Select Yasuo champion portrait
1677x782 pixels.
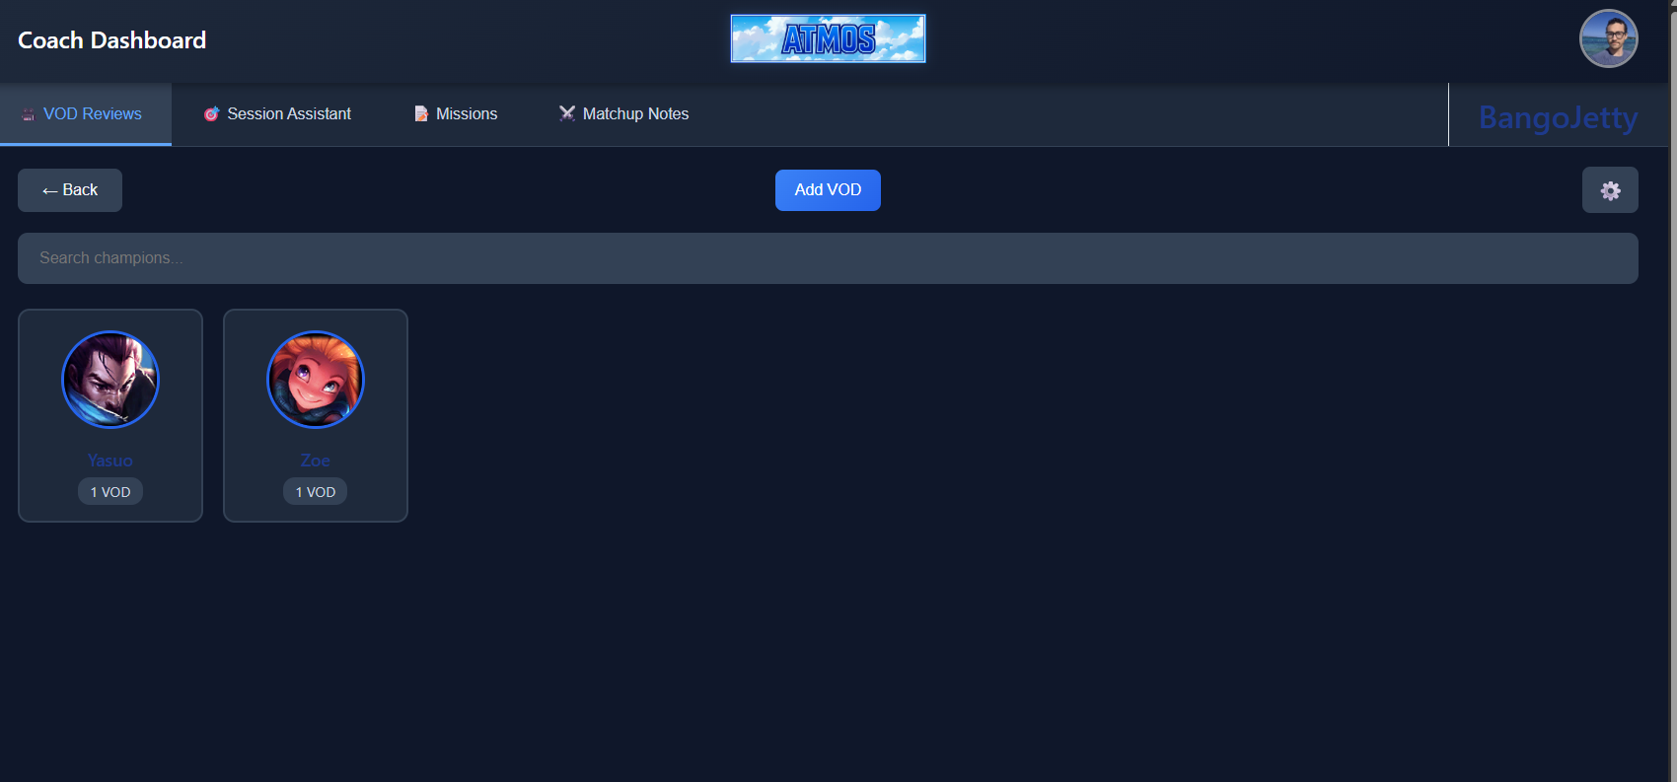tap(110, 380)
